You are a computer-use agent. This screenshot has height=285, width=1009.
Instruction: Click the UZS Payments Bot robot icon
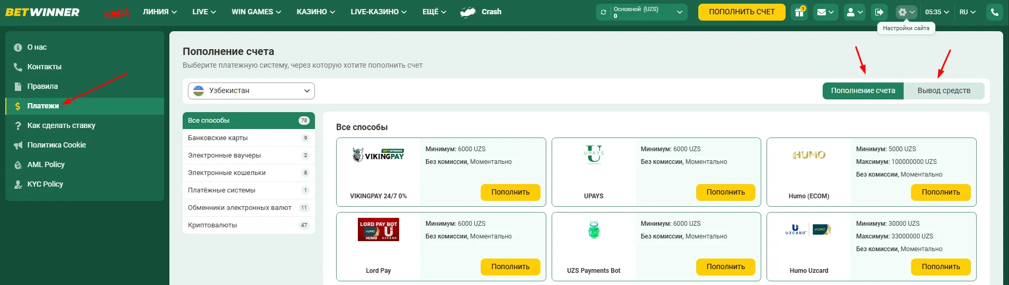(594, 229)
